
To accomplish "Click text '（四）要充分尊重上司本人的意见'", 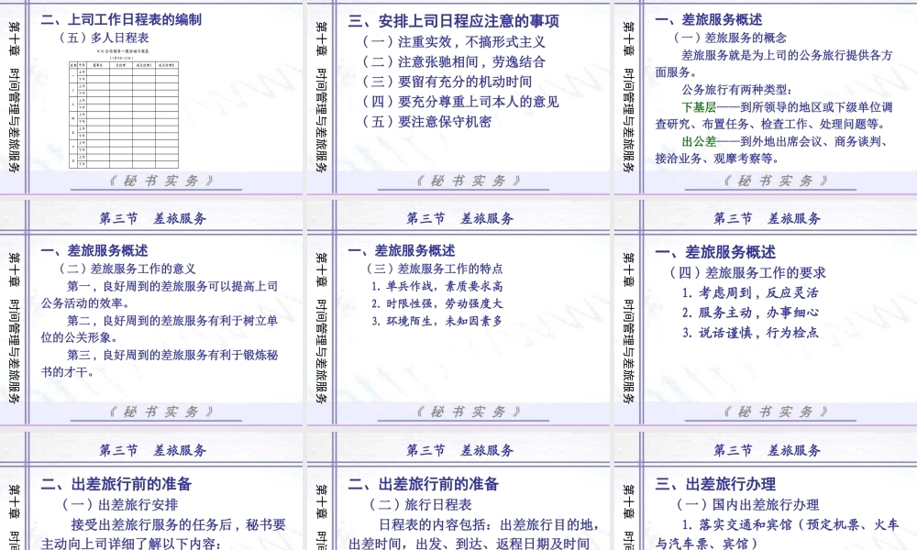I will [x=461, y=102].
